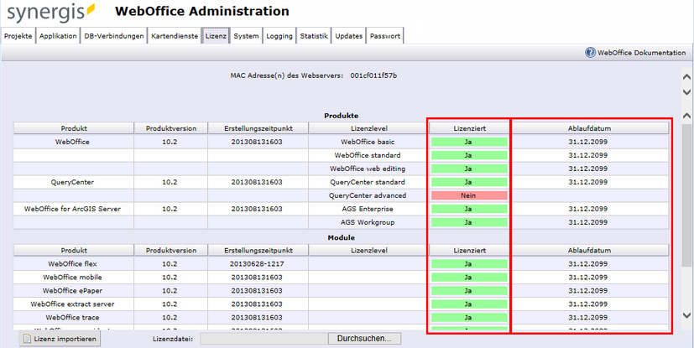The image size is (694, 348).
Task: Click the Produkte section heading
Action: click(342, 116)
